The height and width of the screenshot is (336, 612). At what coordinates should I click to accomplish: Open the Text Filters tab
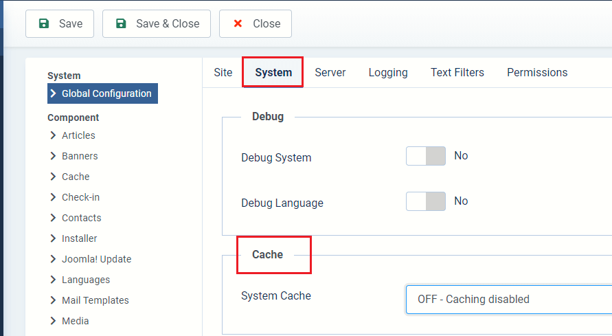click(x=457, y=72)
